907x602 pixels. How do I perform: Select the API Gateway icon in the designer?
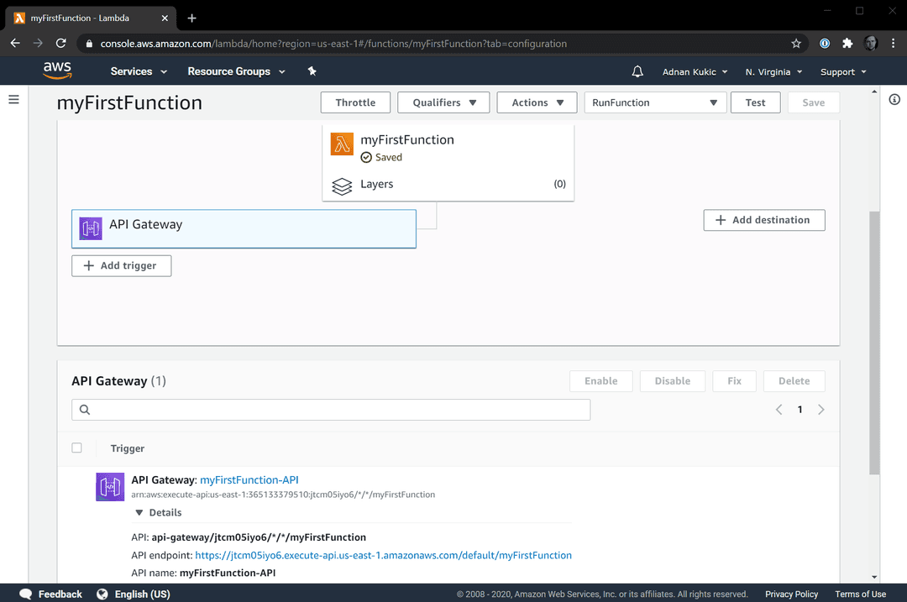pos(90,228)
